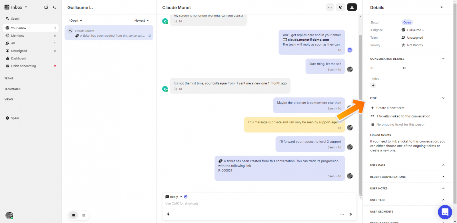Click 'Create a new ticket' link
Image resolution: width=457 pixels, height=223 pixels.
tap(390, 108)
